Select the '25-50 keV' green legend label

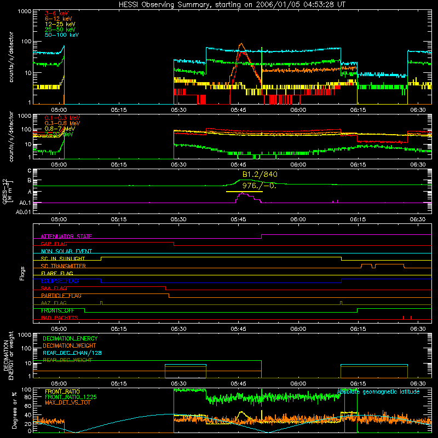[60, 30]
